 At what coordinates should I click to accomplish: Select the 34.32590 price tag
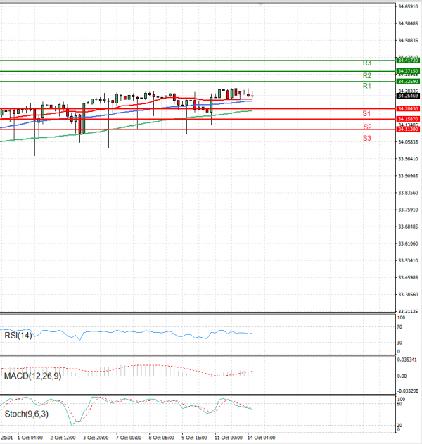coord(408,82)
